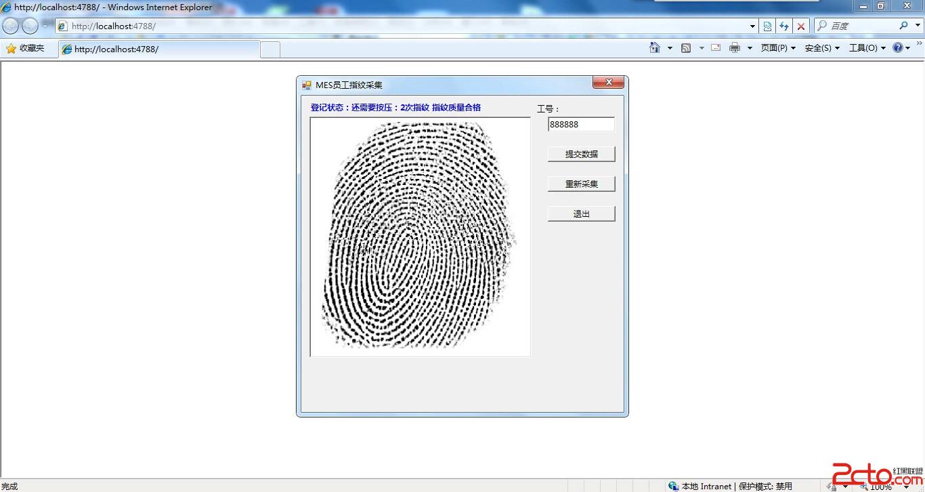
Task: Open the 工具(O) menu
Action: pos(867,48)
